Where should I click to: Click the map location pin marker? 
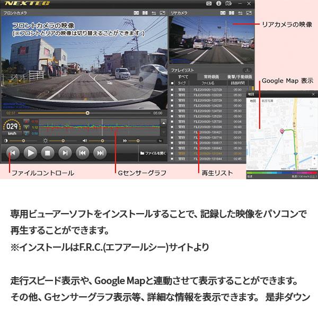pyautogui.click(x=282, y=131)
